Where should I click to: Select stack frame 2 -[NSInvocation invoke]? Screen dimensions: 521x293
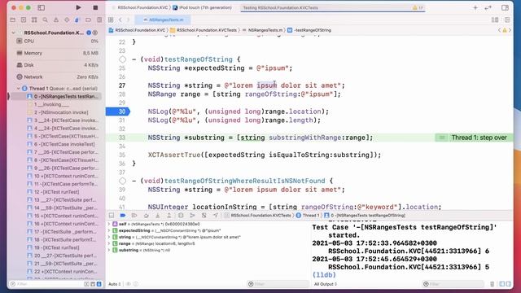58,112
